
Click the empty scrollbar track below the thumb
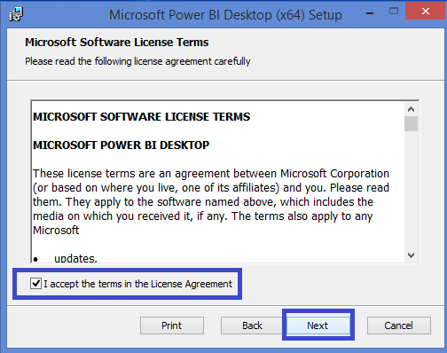411,189
